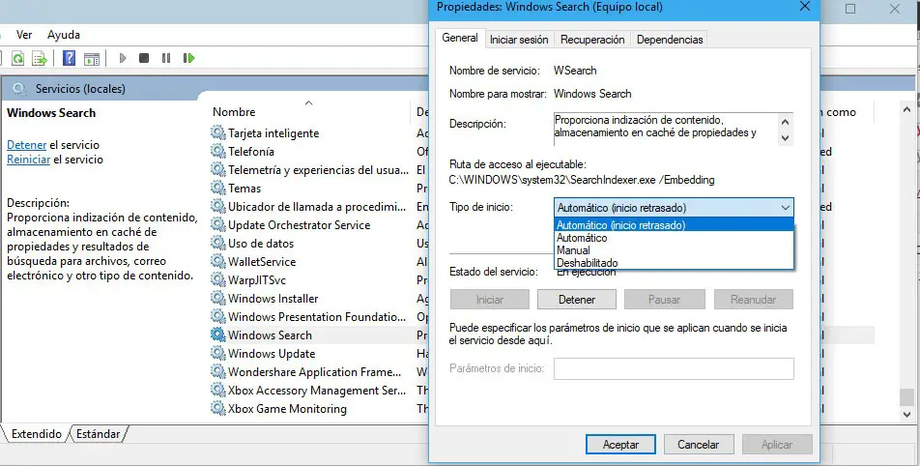920x466 pixels.
Task: Open the Ver menu
Action: pos(24,35)
